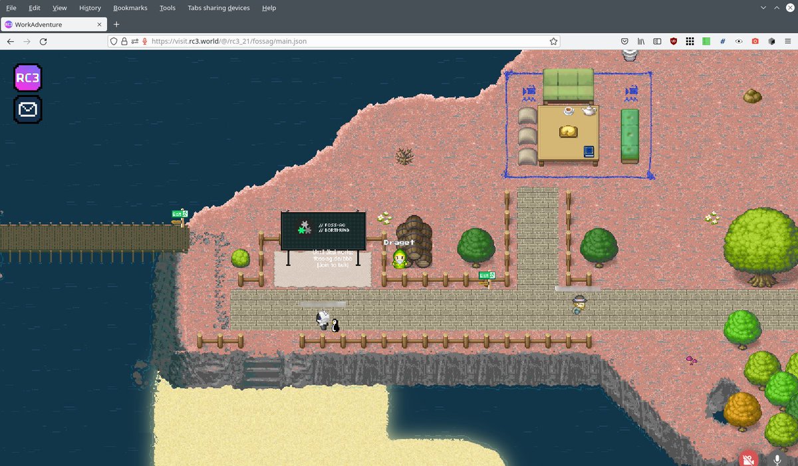Image resolution: width=798 pixels, height=466 pixels.
Task: Click the avatar with a hat on the path
Action: [579, 304]
